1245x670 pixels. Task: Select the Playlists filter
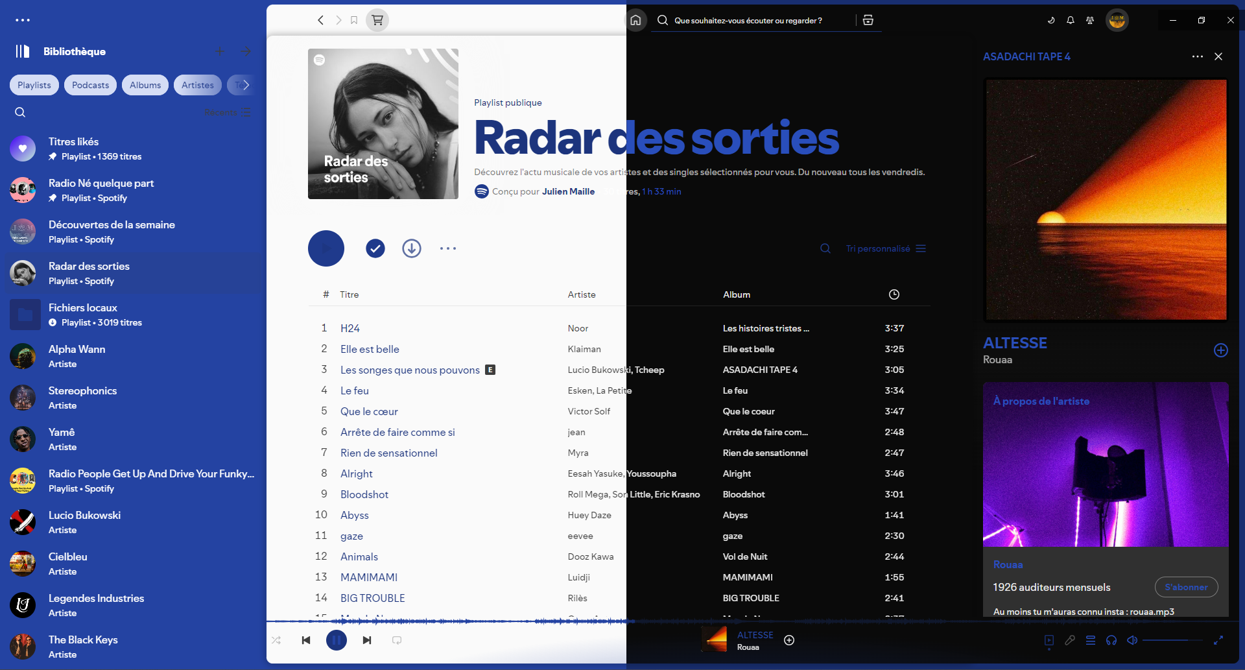[34, 85]
